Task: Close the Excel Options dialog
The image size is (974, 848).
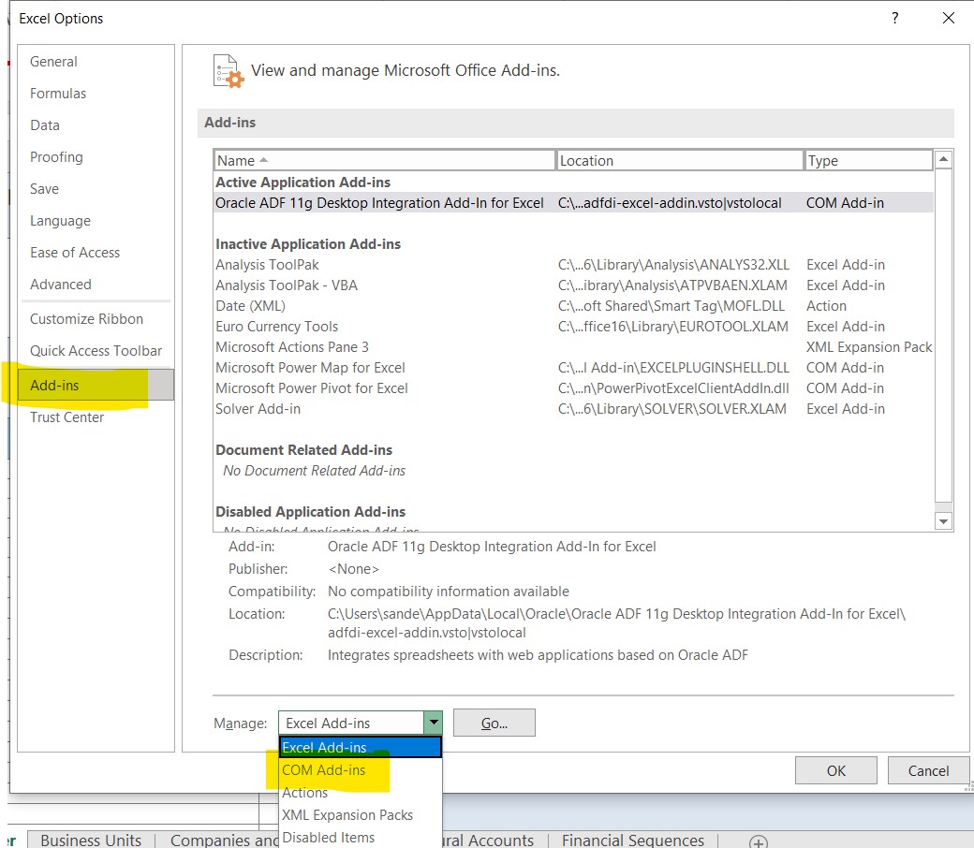Action: [948, 18]
